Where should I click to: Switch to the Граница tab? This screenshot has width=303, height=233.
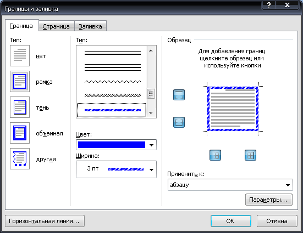pyautogui.click(x=21, y=26)
